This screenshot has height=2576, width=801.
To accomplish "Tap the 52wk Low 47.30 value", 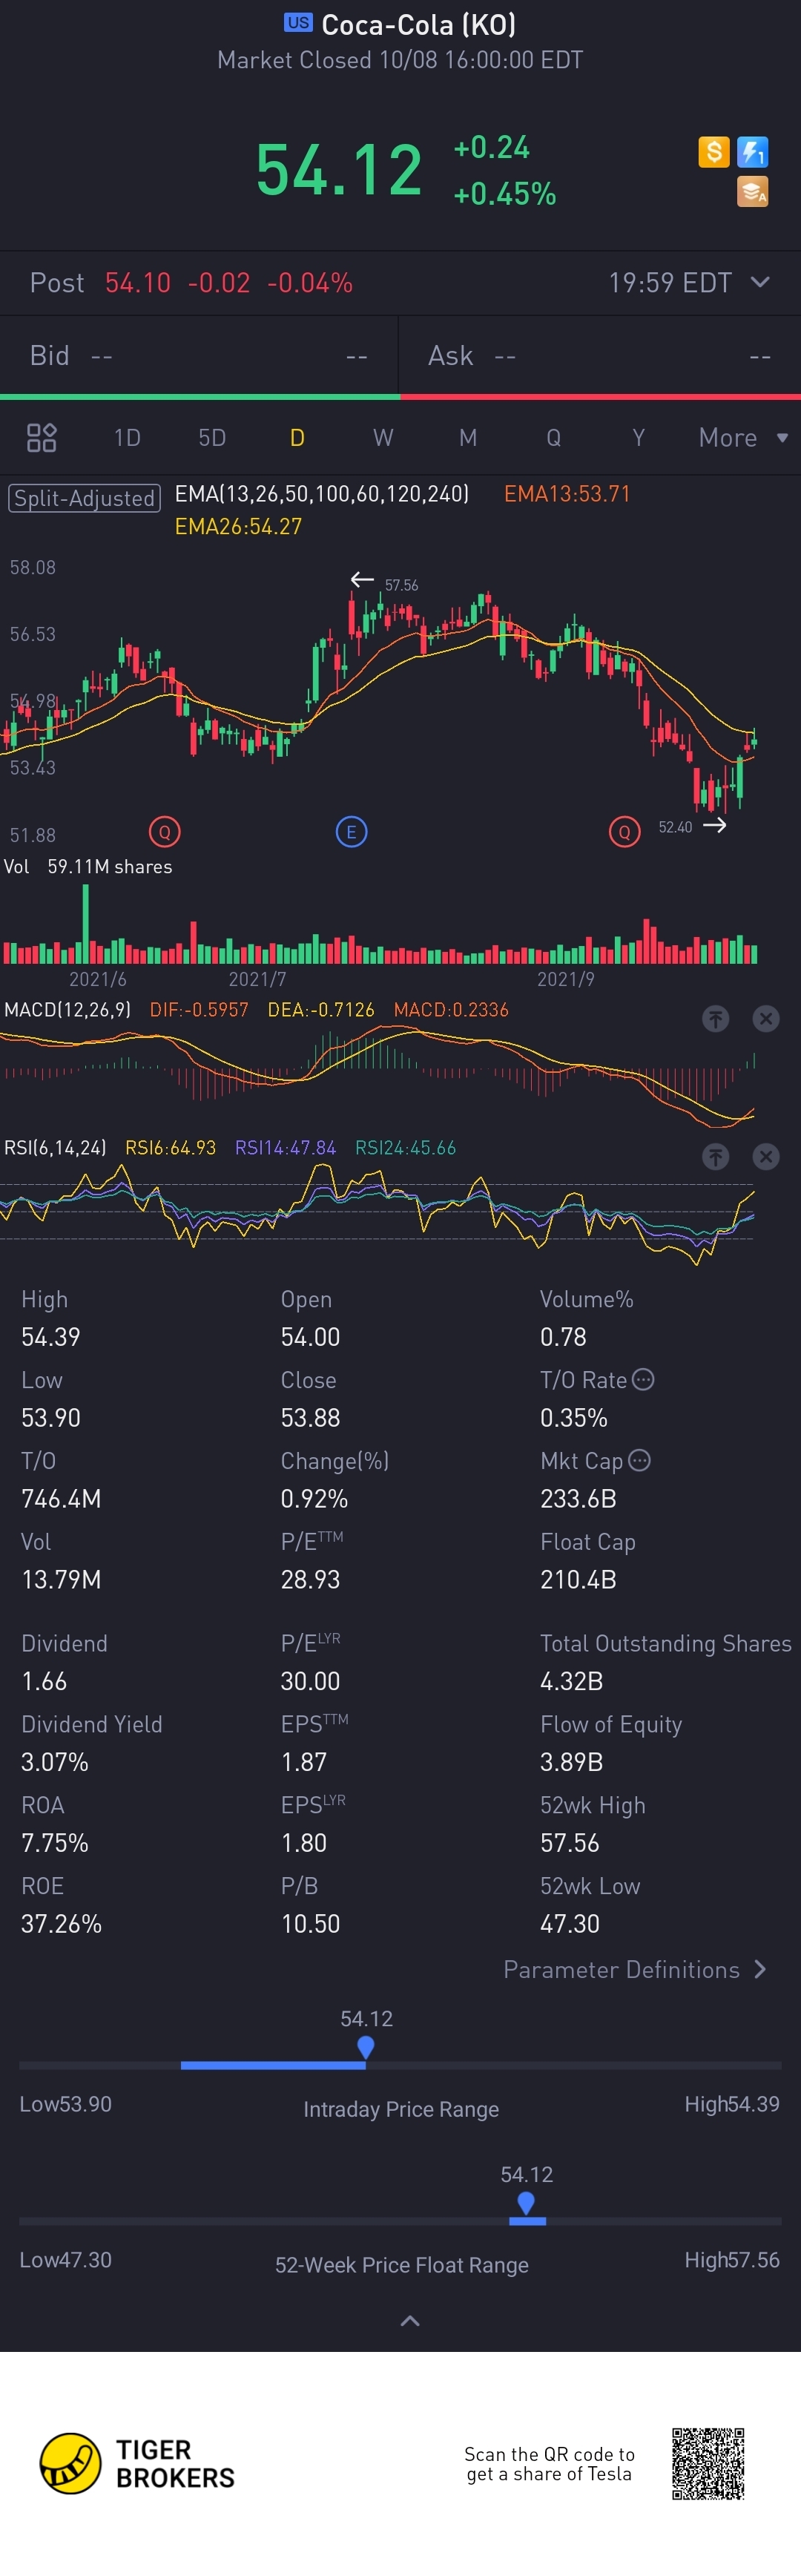I will tap(570, 1923).
